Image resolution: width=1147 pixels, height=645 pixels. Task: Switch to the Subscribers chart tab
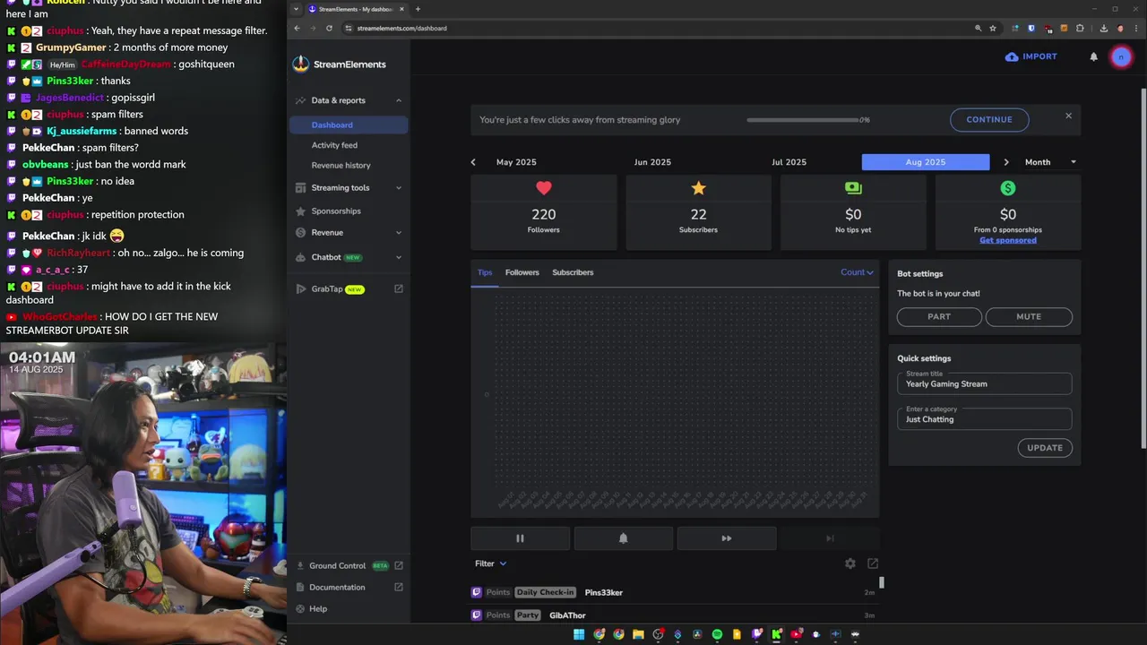[x=573, y=272]
